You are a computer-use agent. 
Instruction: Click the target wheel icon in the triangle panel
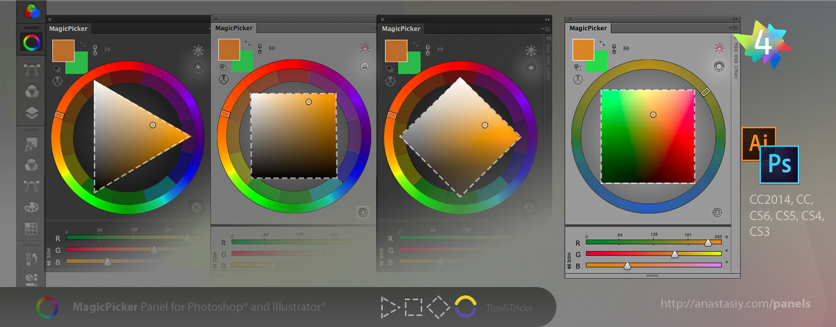196,207
